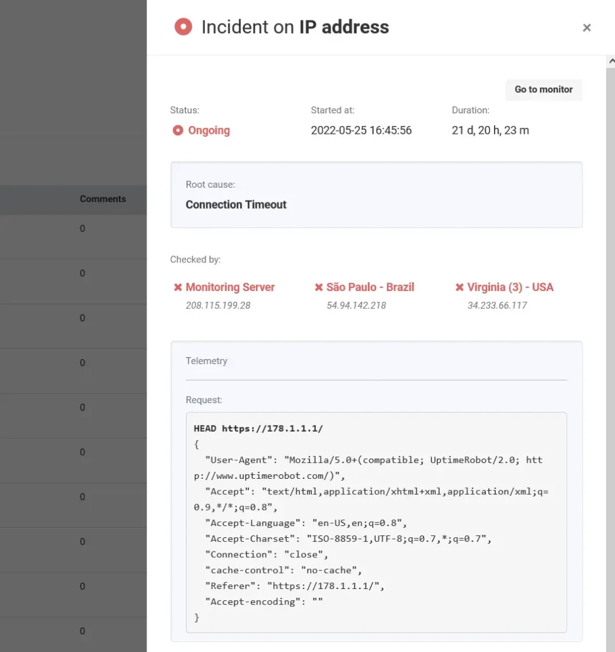This screenshot has width=615, height=652.
Task: Click the HEAD https://178.1.1.1/ request line
Action: pos(258,429)
